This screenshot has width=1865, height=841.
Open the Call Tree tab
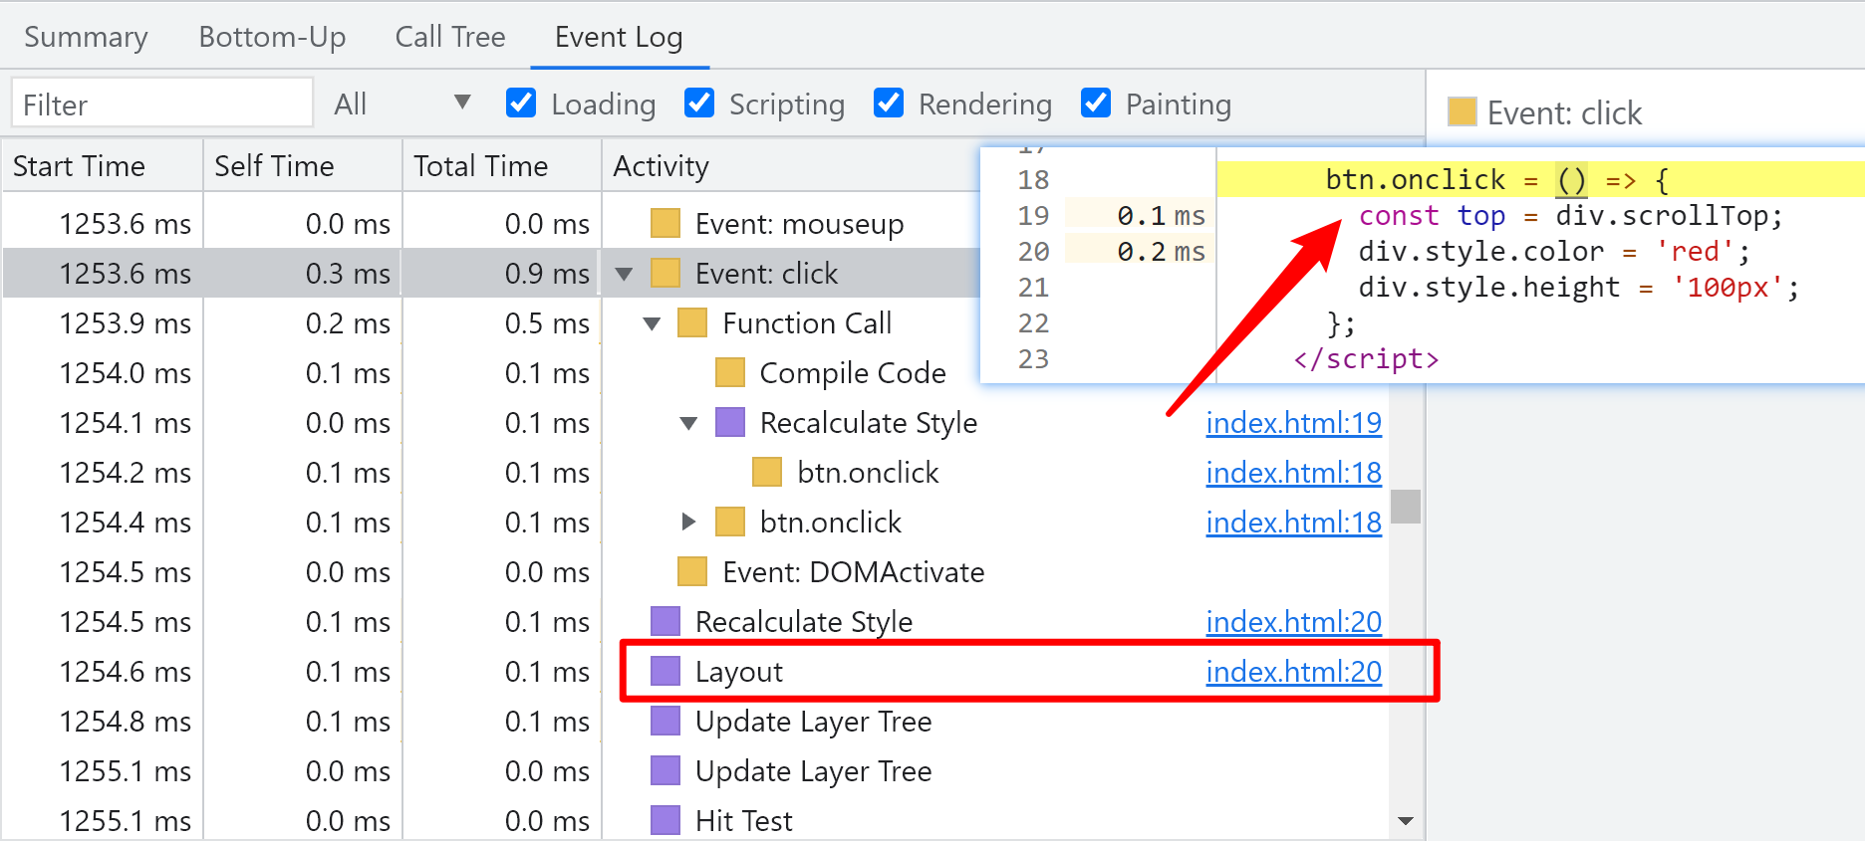pyautogui.click(x=450, y=37)
